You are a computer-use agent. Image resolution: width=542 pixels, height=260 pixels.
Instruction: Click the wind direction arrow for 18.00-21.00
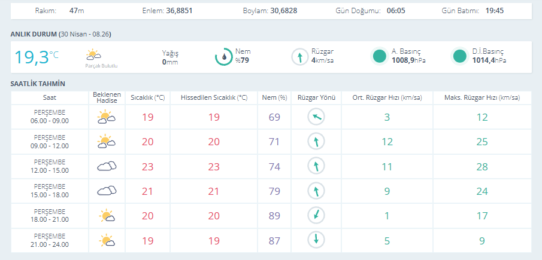coord(316,215)
